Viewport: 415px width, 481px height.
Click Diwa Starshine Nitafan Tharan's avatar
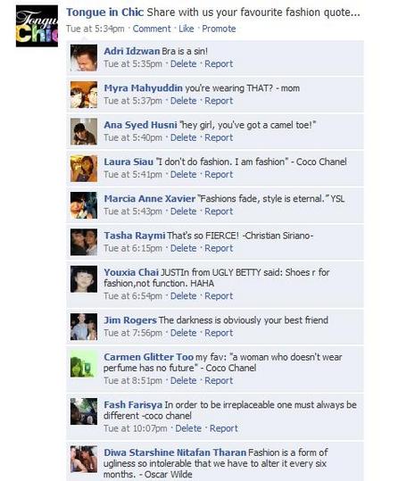84,459
